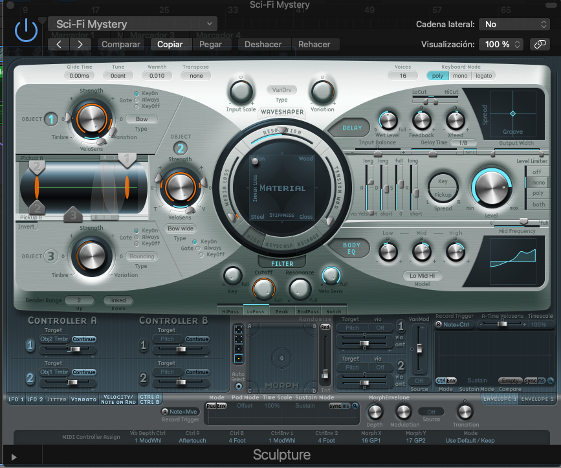Switch to the Envelope 2 tab
This screenshot has width=561, height=468.
pyautogui.click(x=536, y=399)
